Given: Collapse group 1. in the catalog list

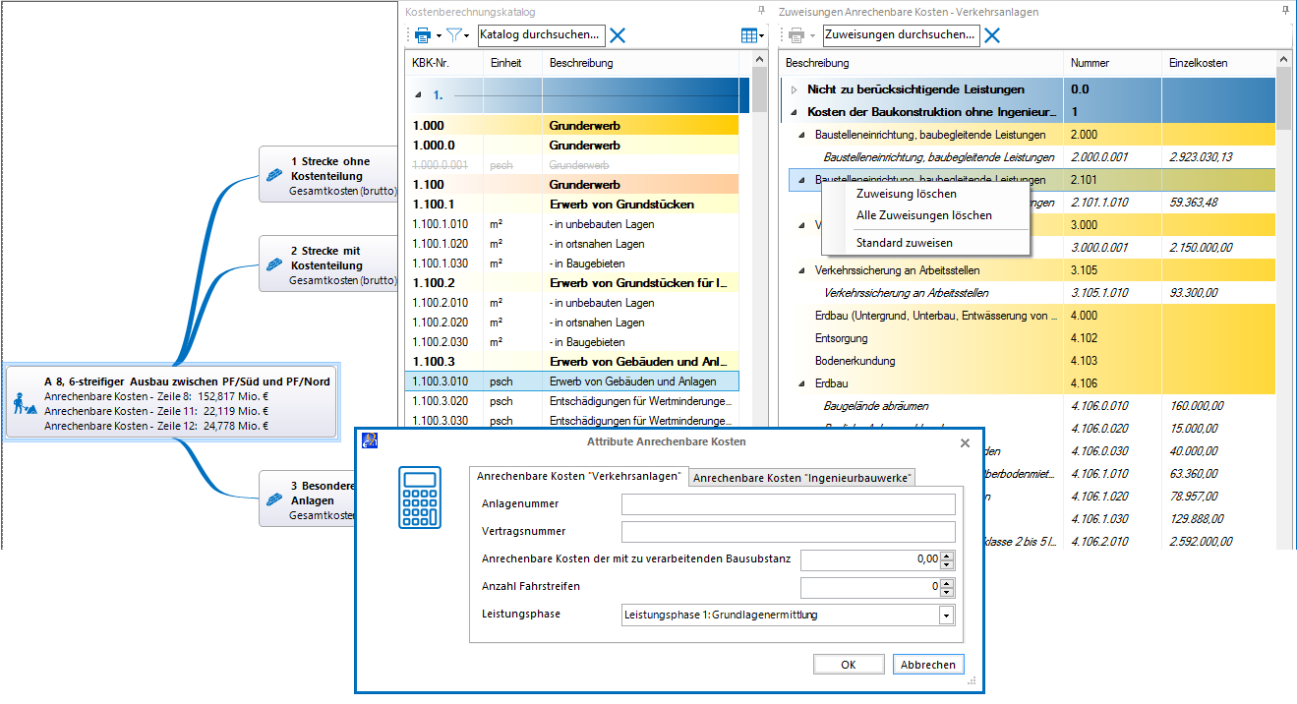Looking at the screenshot, I should pos(418,95).
